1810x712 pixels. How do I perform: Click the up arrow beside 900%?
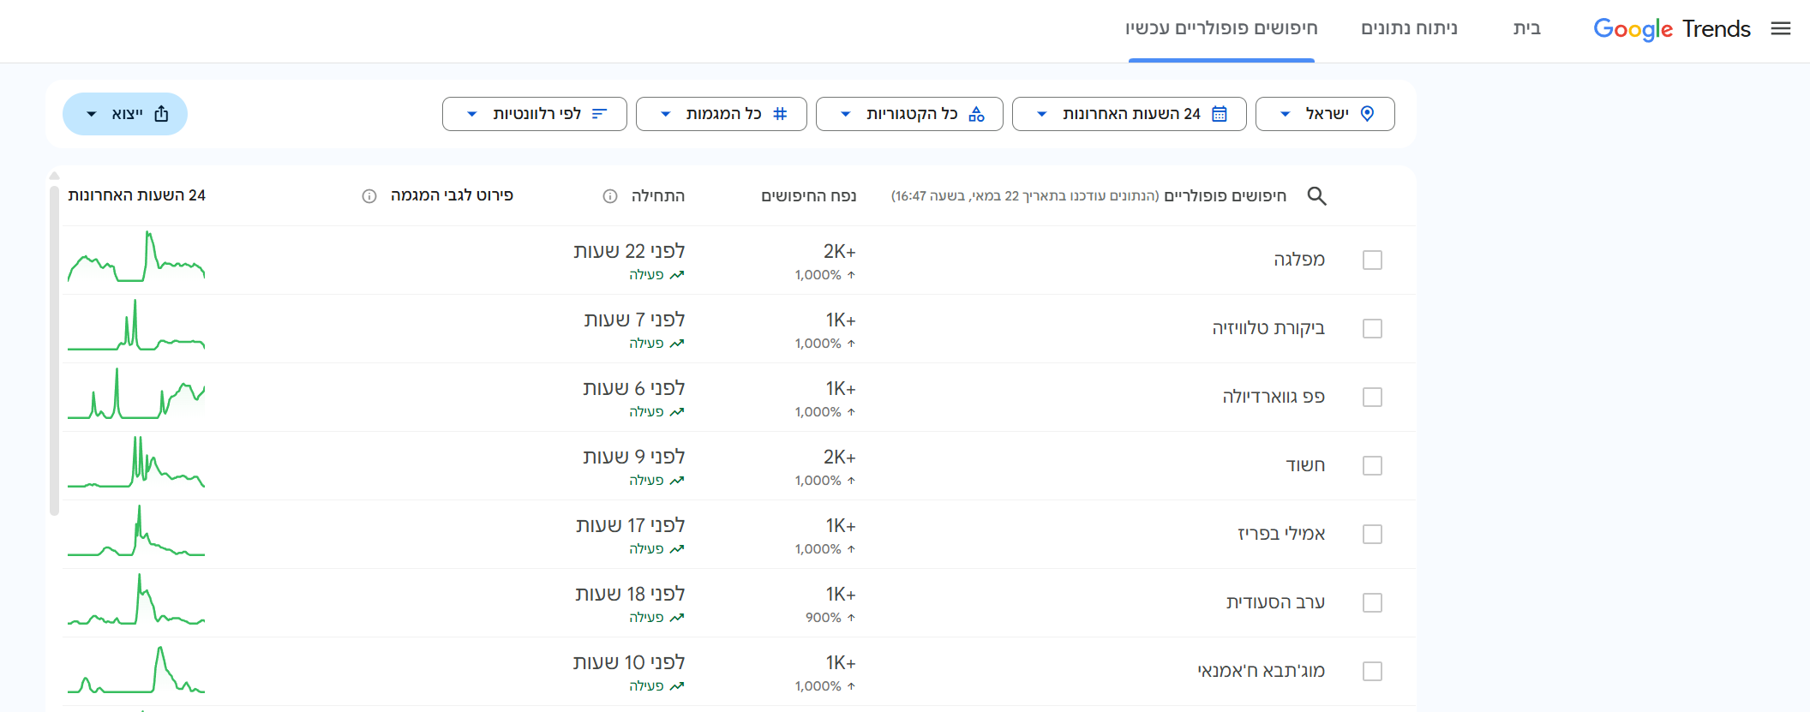click(851, 618)
